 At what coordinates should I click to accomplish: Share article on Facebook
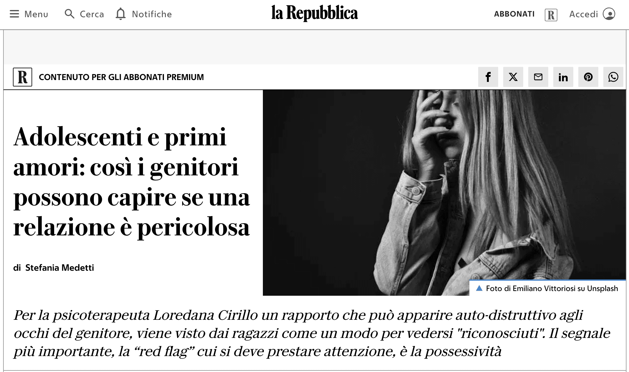point(488,77)
